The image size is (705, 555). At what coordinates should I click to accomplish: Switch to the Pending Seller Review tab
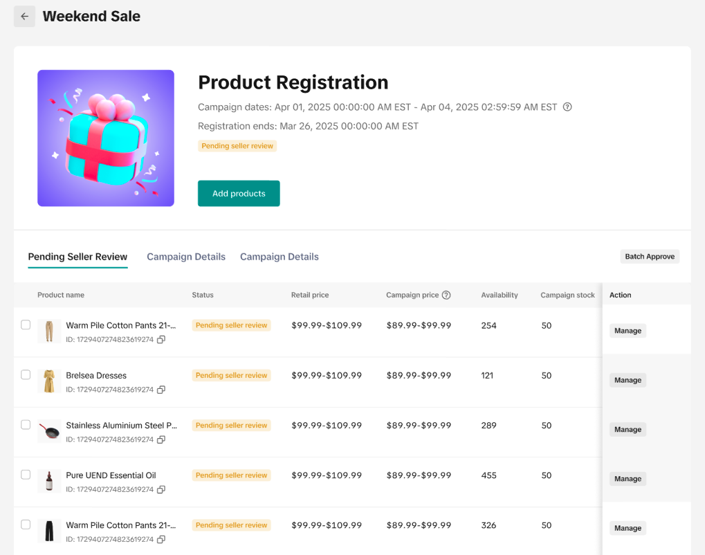(77, 257)
